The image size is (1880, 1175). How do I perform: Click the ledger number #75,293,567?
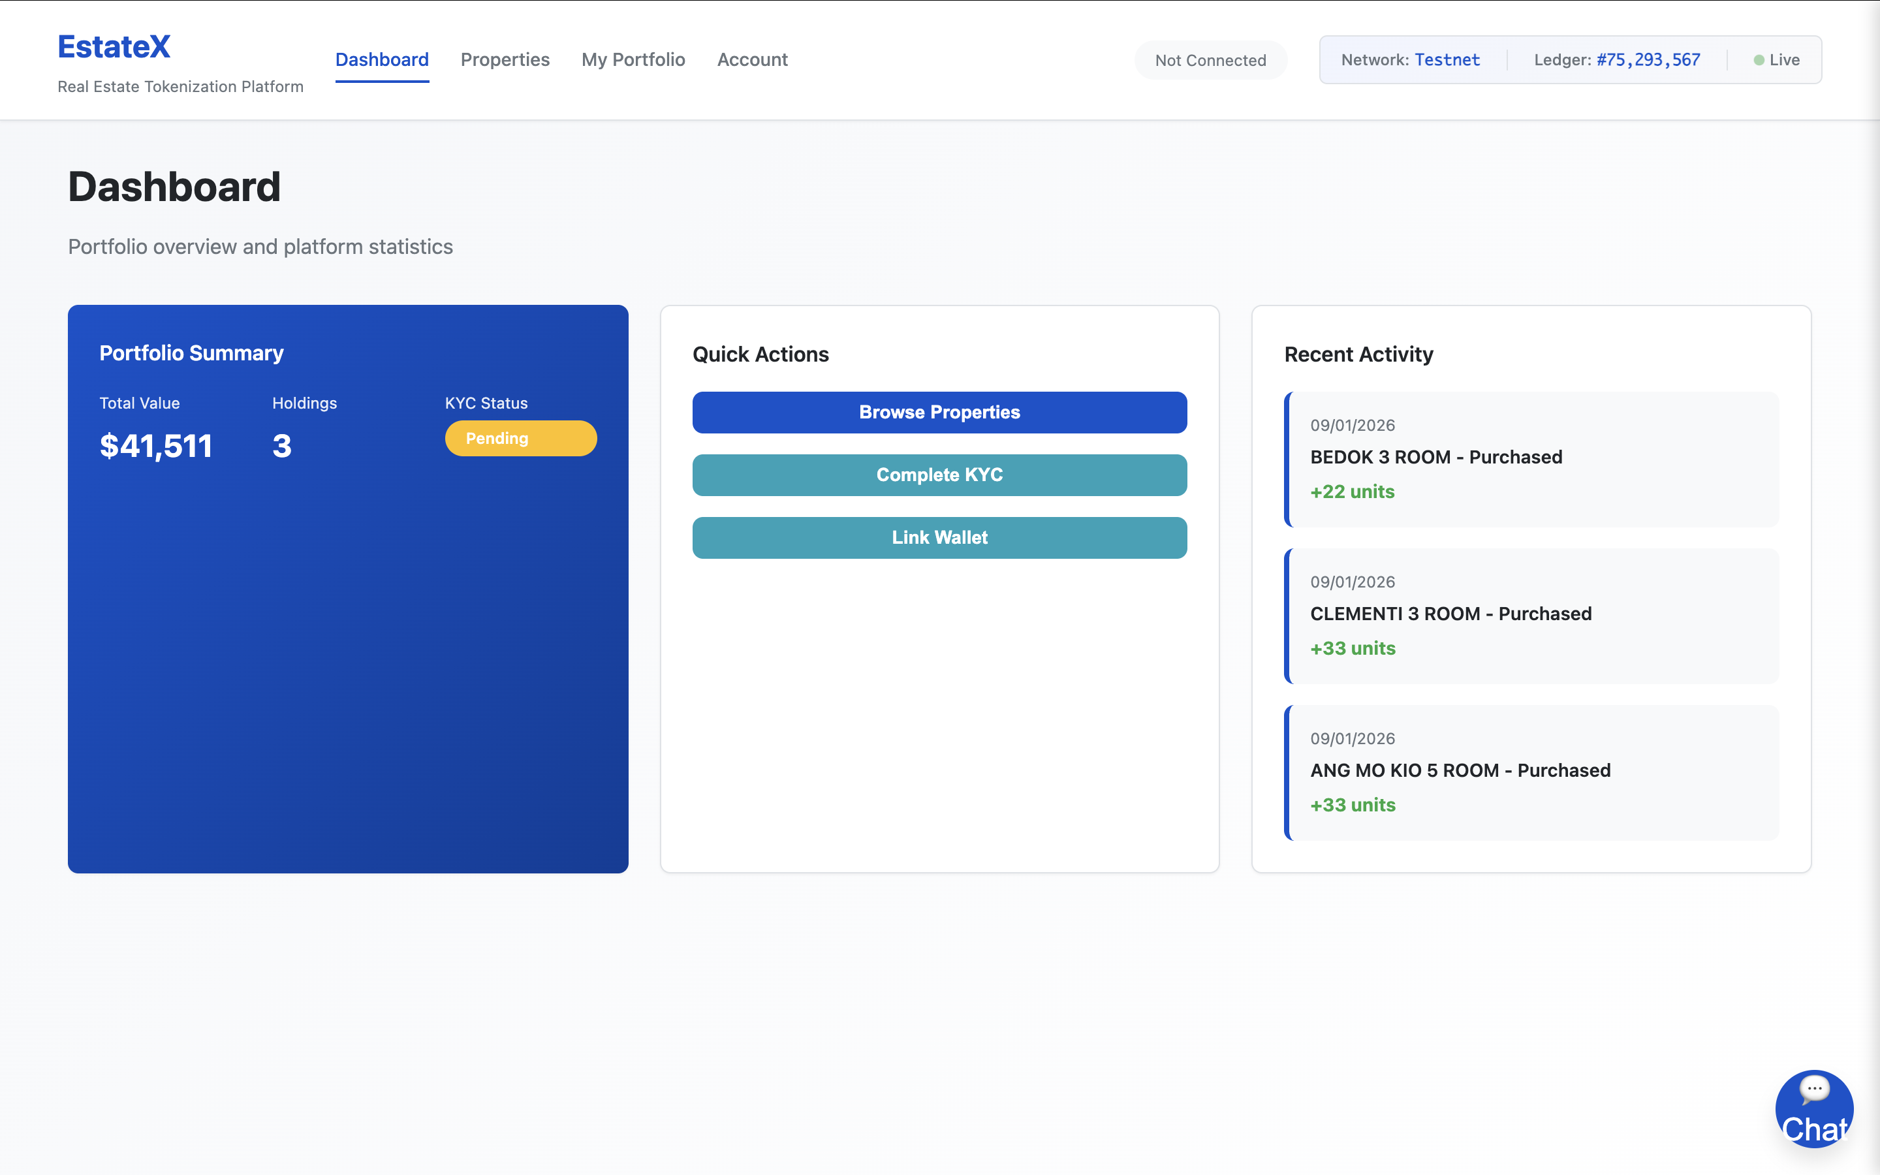point(1648,60)
